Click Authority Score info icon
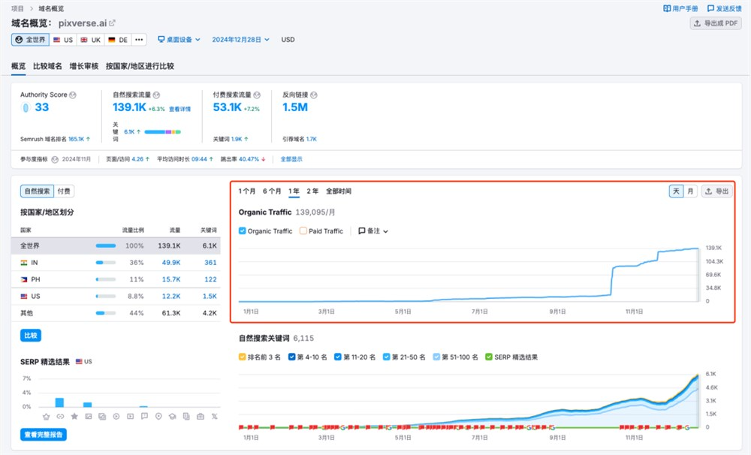 pos(73,95)
